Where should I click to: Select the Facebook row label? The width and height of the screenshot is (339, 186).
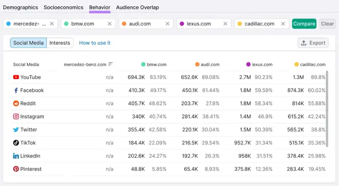(32, 90)
